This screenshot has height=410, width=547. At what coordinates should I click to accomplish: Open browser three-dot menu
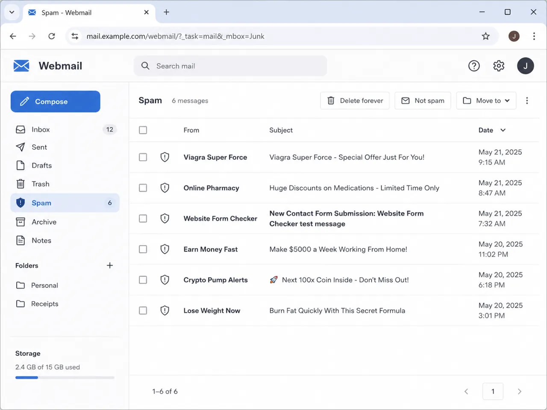534,36
